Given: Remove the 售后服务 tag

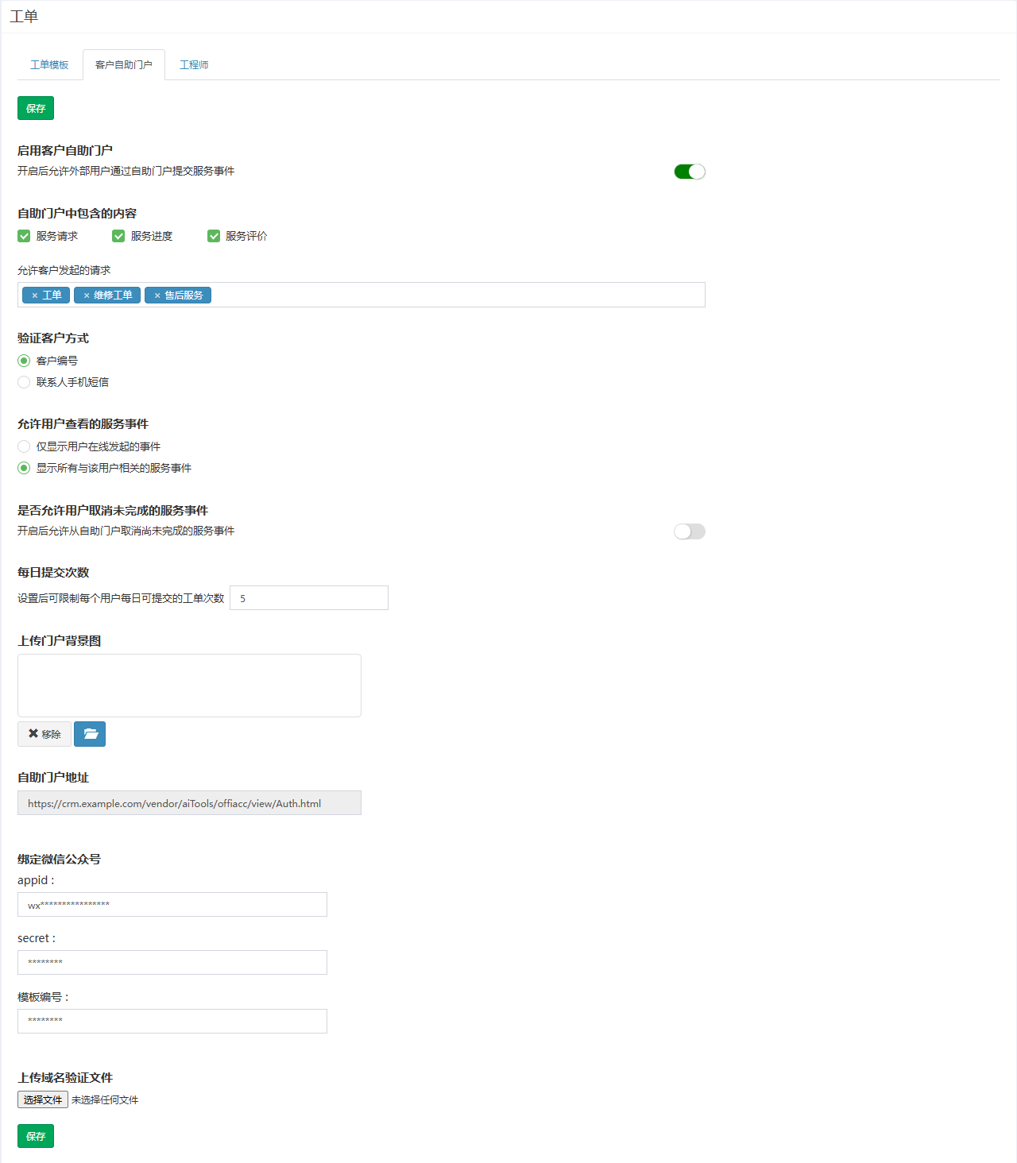Looking at the screenshot, I should point(157,296).
